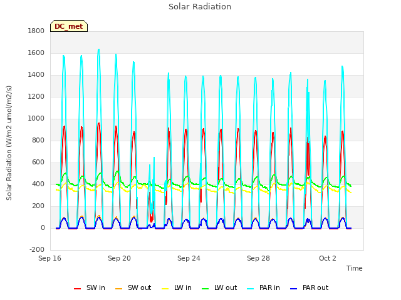Click the 0 y-axis tick label
This screenshot has height=300, width=401.
[43, 227]
